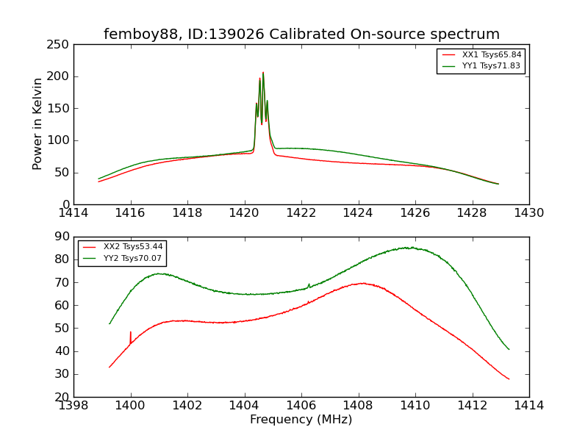Screen dimensions: 588x441
Task: Click the '1424' tick label on upper x-axis
Action: tap(358, 213)
